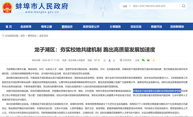
Task: Increase font size with A+ icon
Action: click(105, 60)
